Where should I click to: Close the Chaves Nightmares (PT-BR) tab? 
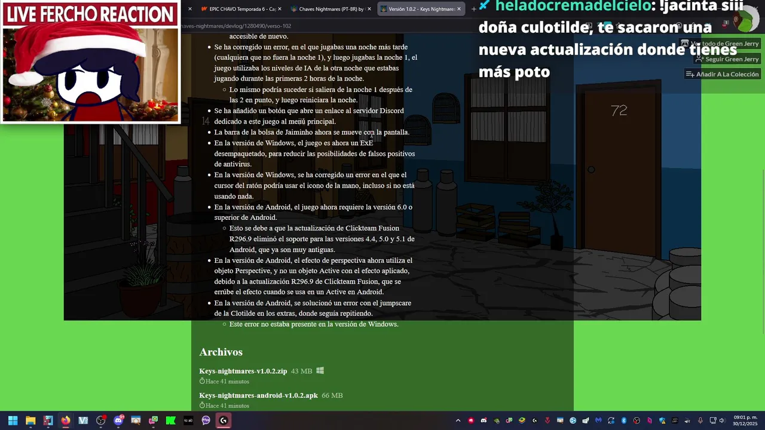click(369, 9)
